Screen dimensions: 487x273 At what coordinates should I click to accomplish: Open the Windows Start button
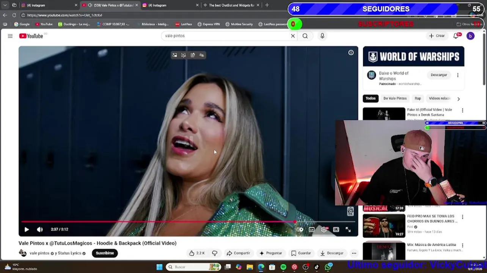[x=159, y=267]
